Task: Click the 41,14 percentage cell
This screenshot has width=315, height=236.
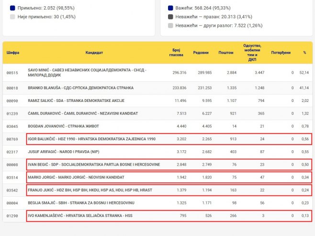Action: (x=304, y=88)
